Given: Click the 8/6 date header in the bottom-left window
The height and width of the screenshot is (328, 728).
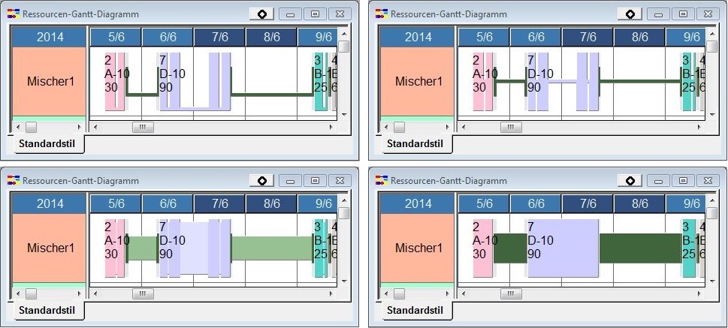Looking at the screenshot, I should tap(271, 203).
